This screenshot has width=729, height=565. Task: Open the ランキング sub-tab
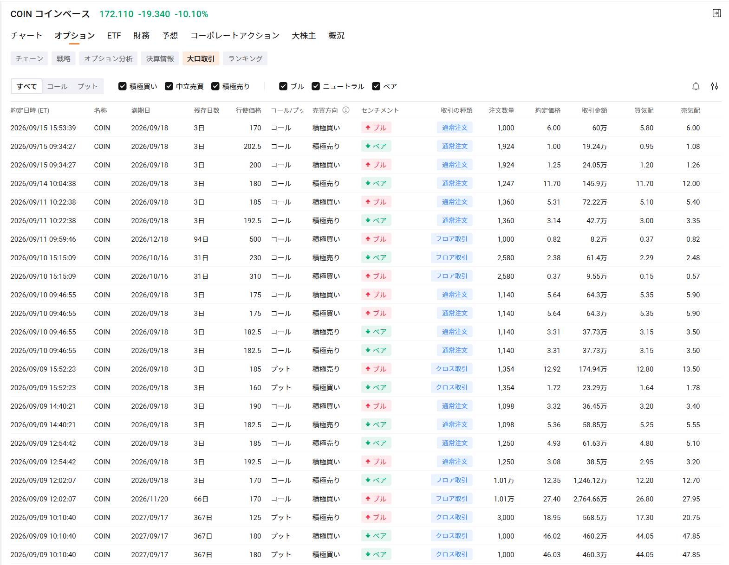(245, 58)
